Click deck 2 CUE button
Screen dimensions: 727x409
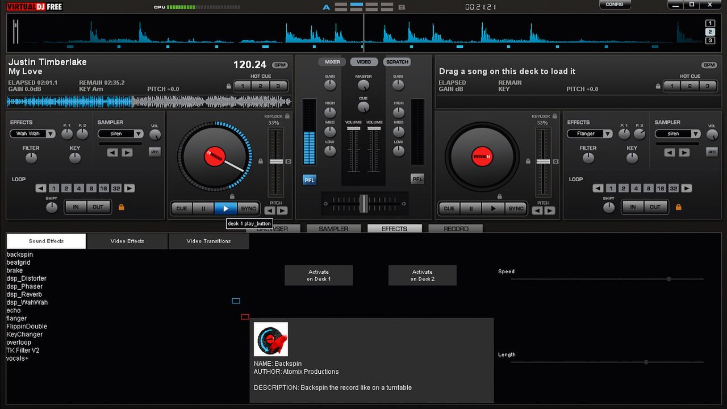(x=449, y=208)
